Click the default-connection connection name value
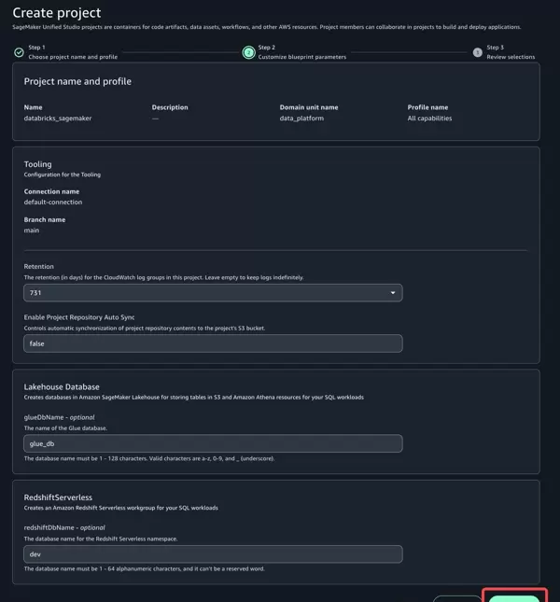This screenshot has width=560, height=602. click(53, 202)
